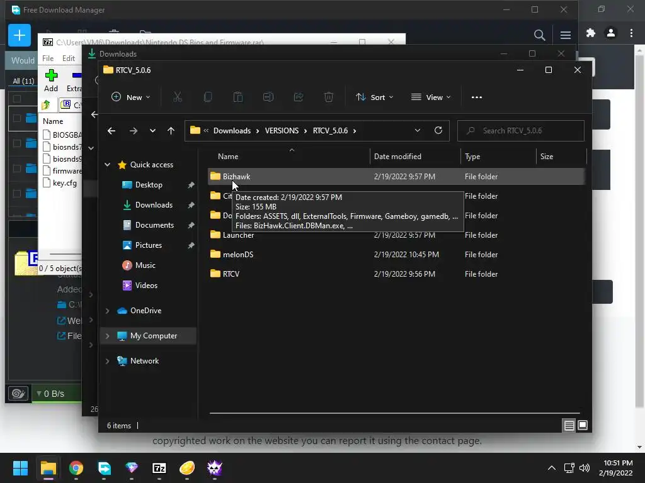Image resolution: width=645 pixels, height=483 pixels.
Task: Click VERSIONS in the address breadcrumb
Action: coord(282,131)
